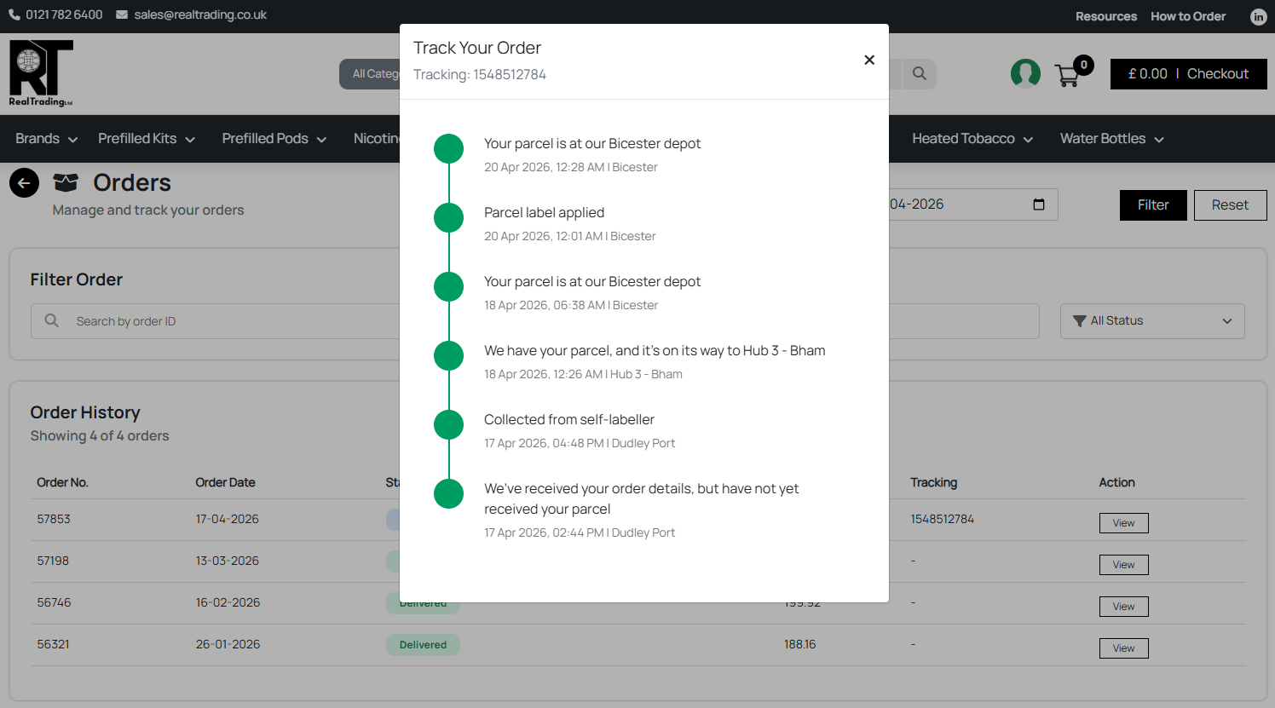Open the LinkedIn icon link
The height and width of the screenshot is (708, 1275).
pyautogui.click(x=1258, y=16)
